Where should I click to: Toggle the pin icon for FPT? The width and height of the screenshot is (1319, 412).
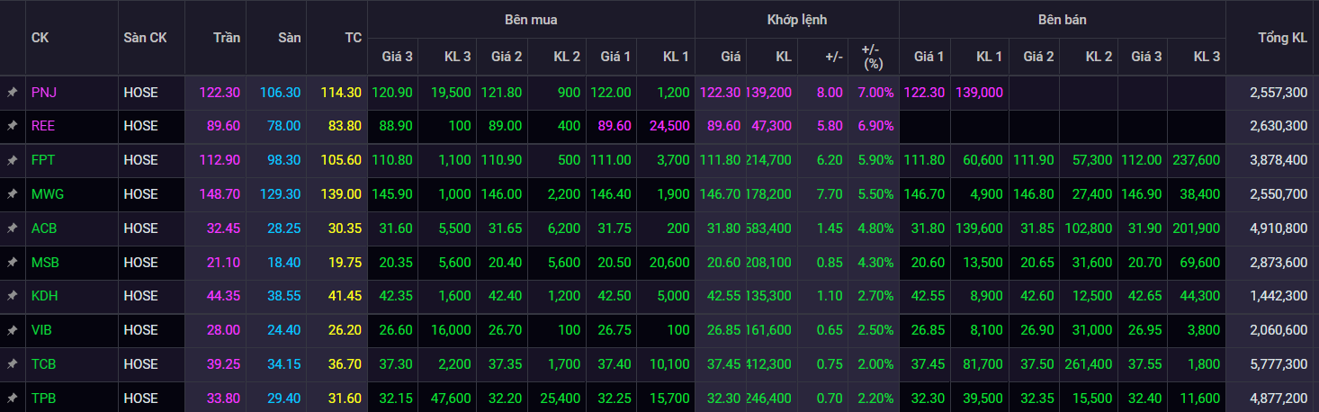12,160
